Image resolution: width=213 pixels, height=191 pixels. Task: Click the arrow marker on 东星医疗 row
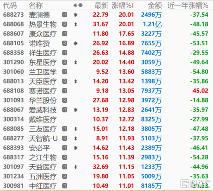pyautogui.click(x=75, y=62)
